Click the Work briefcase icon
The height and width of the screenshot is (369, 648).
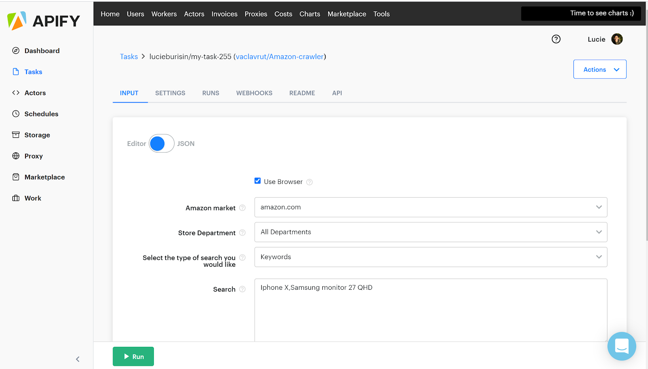click(16, 198)
